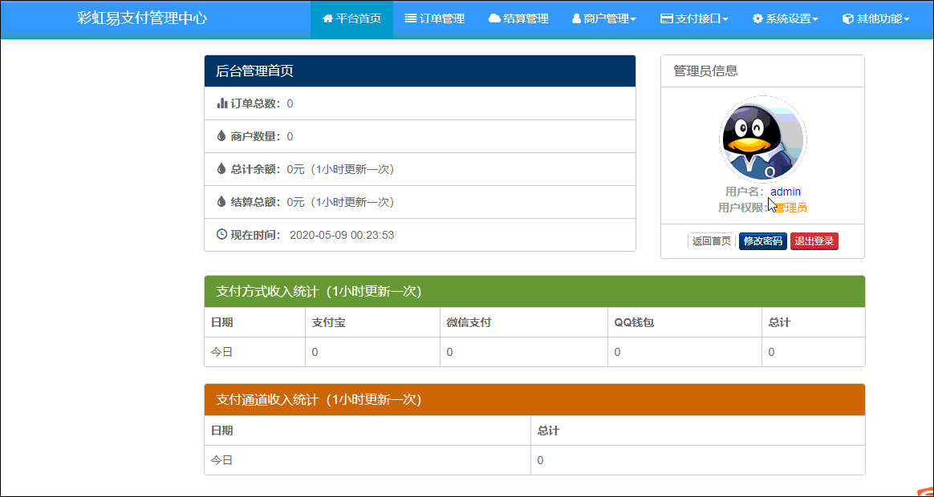
Task: Click the 退出登录 button
Action: tap(814, 240)
